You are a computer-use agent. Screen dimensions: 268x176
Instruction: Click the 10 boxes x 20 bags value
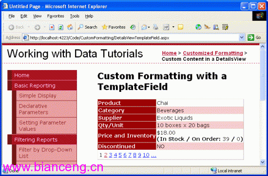[x=183, y=125]
